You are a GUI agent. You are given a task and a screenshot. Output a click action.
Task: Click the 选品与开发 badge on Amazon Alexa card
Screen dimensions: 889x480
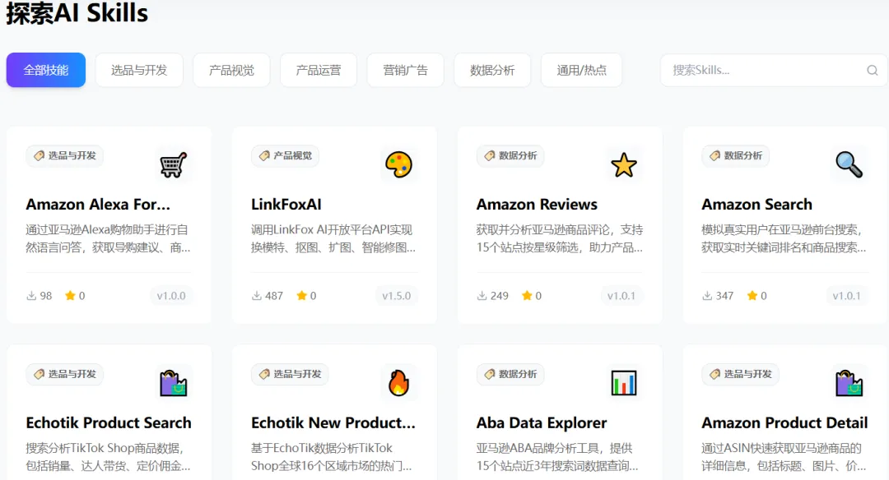[x=65, y=155]
